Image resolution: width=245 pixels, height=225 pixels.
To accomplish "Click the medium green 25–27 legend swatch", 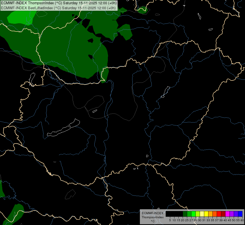I will (189, 214).
